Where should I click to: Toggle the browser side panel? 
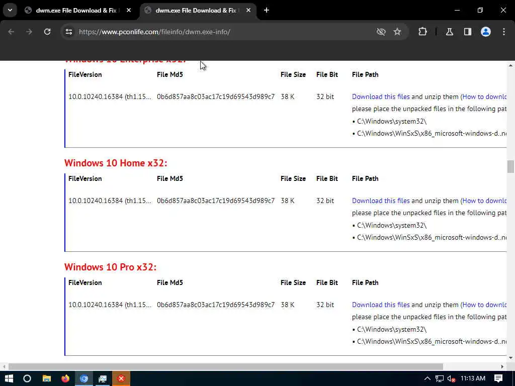pyautogui.click(x=468, y=32)
